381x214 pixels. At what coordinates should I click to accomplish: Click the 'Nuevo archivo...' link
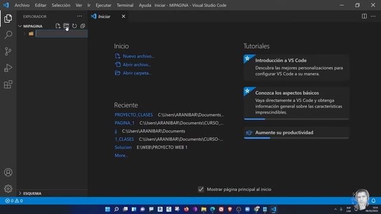click(138, 56)
